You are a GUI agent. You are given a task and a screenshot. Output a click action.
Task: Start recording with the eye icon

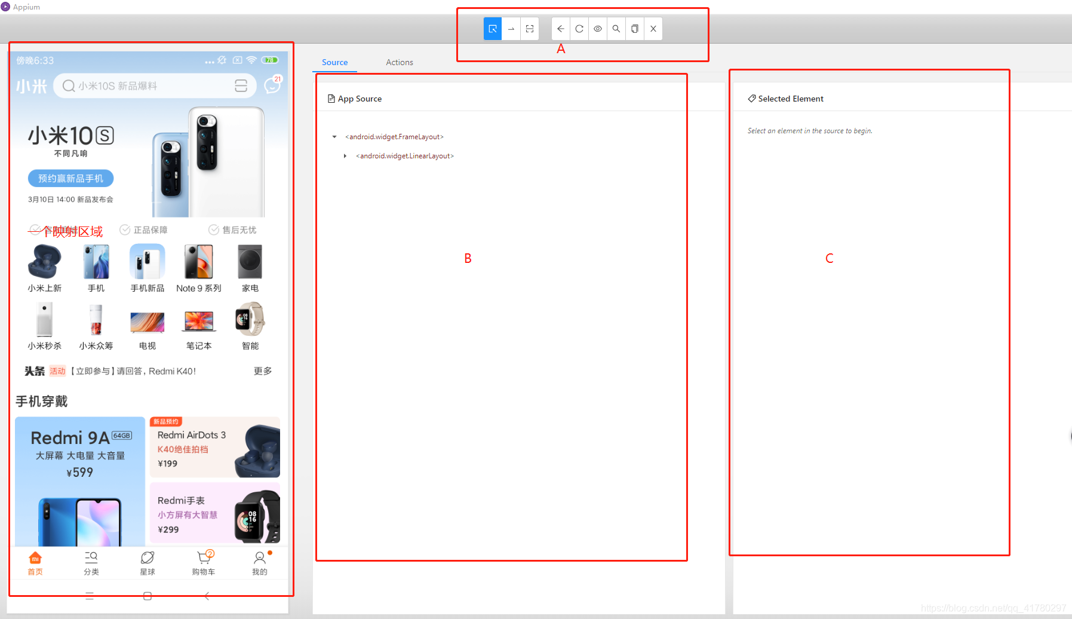(598, 29)
